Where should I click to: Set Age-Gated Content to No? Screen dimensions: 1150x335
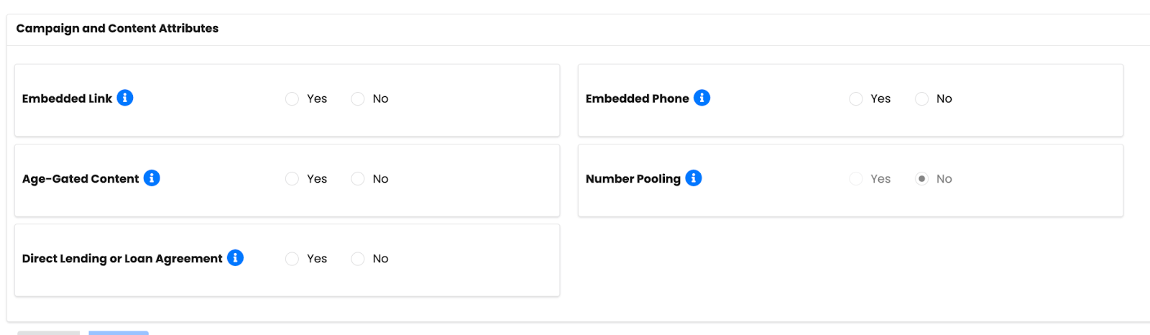pos(358,179)
